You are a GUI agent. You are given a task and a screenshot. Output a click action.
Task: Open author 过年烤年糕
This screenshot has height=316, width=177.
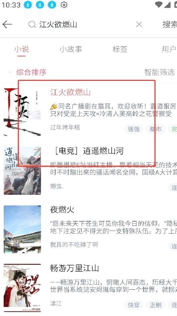click(x=65, y=127)
